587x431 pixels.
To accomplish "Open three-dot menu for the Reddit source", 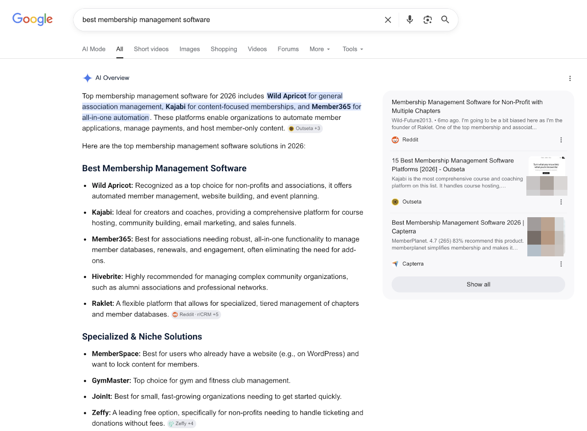I will 561,140.
